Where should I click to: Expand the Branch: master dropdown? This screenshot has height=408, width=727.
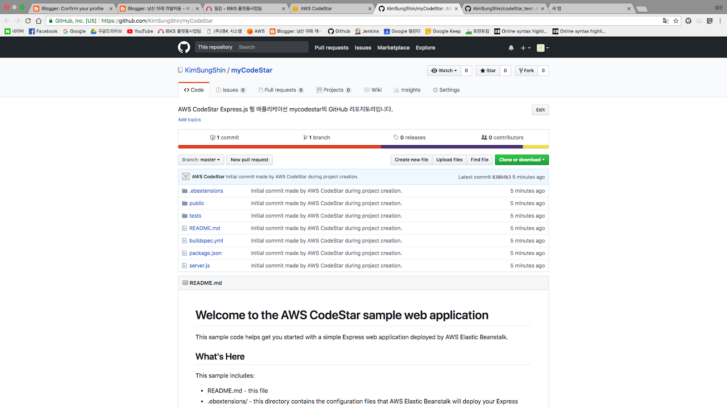tap(201, 160)
